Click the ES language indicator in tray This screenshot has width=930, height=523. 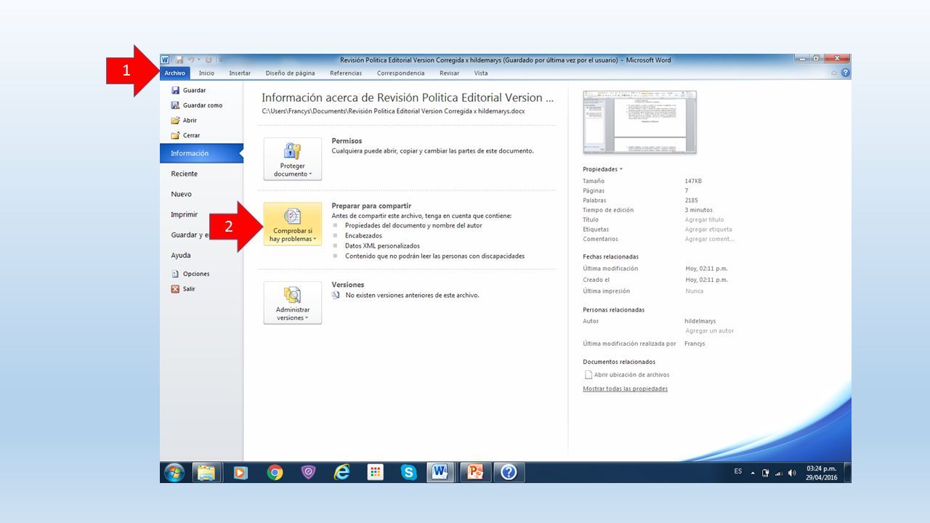(x=738, y=471)
